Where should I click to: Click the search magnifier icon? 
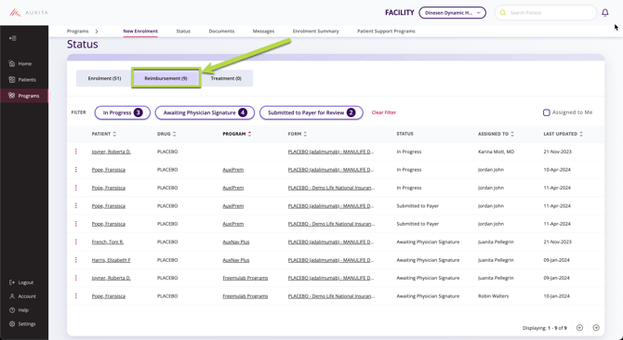(x=503, y=13)
